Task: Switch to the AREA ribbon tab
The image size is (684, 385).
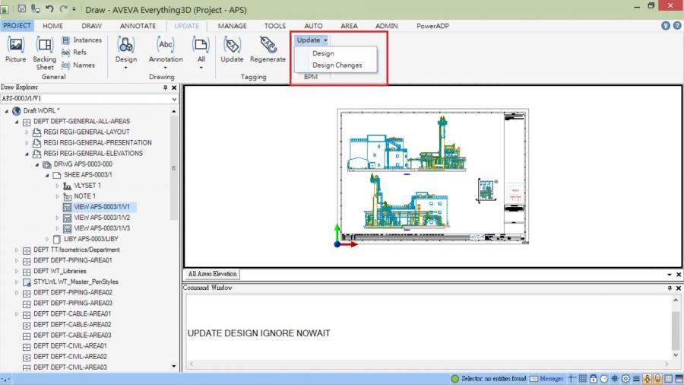Action: click(349, 26)
